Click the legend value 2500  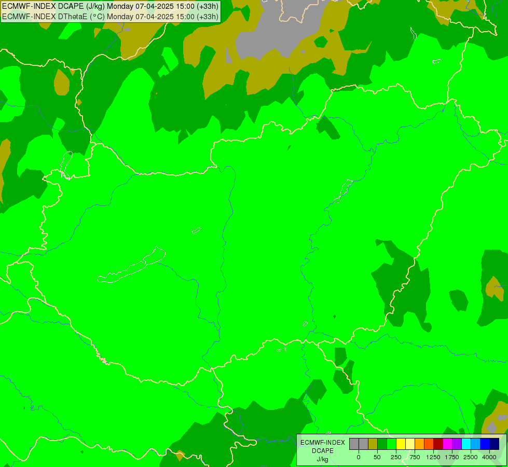click(471, 457)
